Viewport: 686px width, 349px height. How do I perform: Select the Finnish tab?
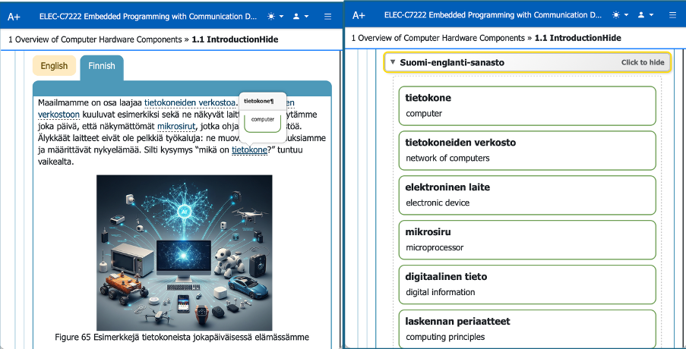102,67
